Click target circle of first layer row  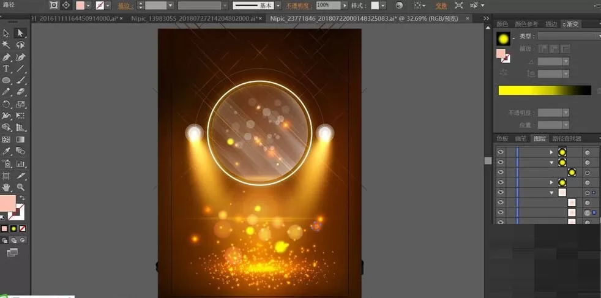click(587, 152)
